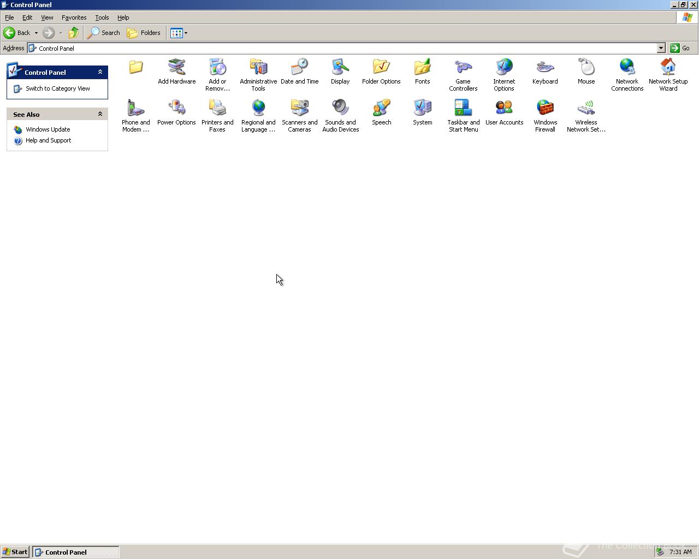Open Printers and Faxes

(217, 116)
